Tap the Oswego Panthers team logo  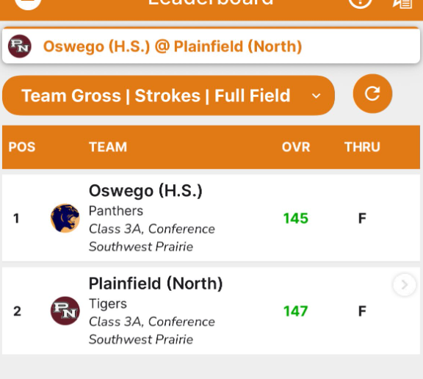click(65, 218)
